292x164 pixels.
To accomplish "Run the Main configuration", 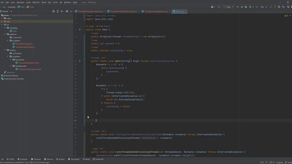I will (x=238, y=7).
